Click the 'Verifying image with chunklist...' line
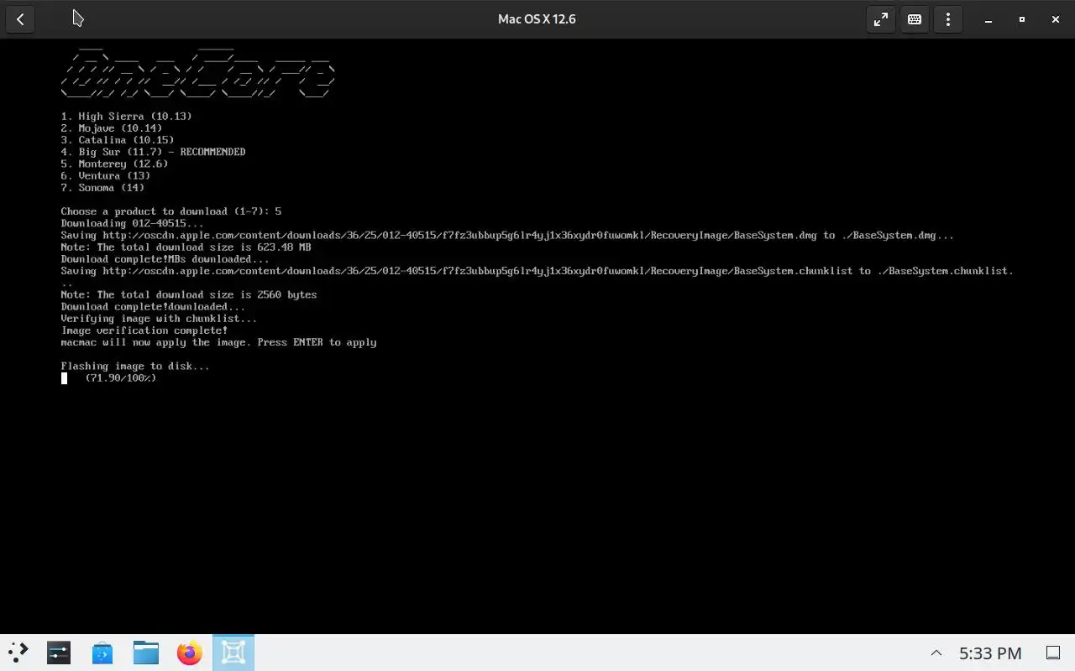The image size is (1075, 671). click(x=159, y=318)
